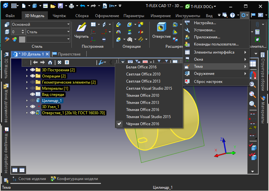Expand the Геометрические элементы tree node
This screenshot has height=191, width=269.
coord(27,82)
